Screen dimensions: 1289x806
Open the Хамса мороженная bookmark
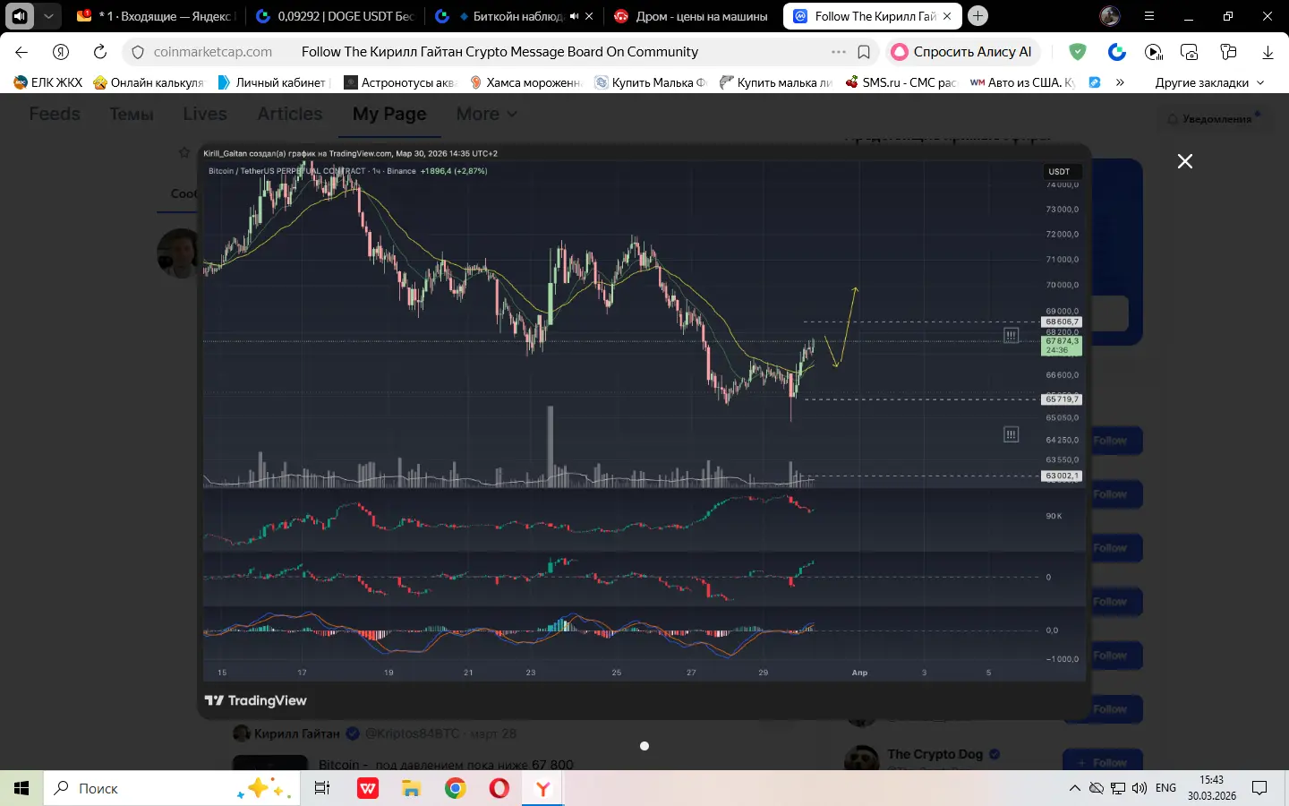coord(525,82)
